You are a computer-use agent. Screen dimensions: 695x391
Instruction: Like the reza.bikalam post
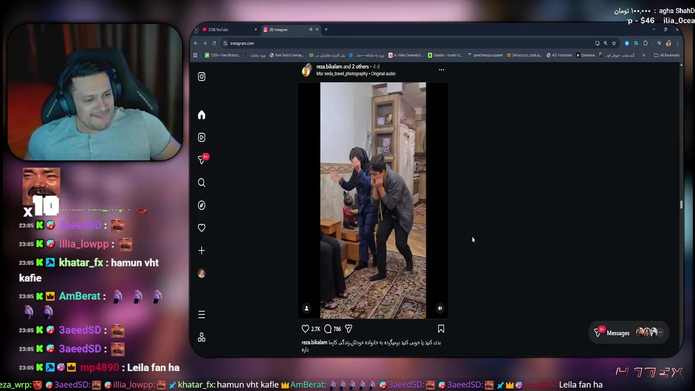tap(305, 329)
